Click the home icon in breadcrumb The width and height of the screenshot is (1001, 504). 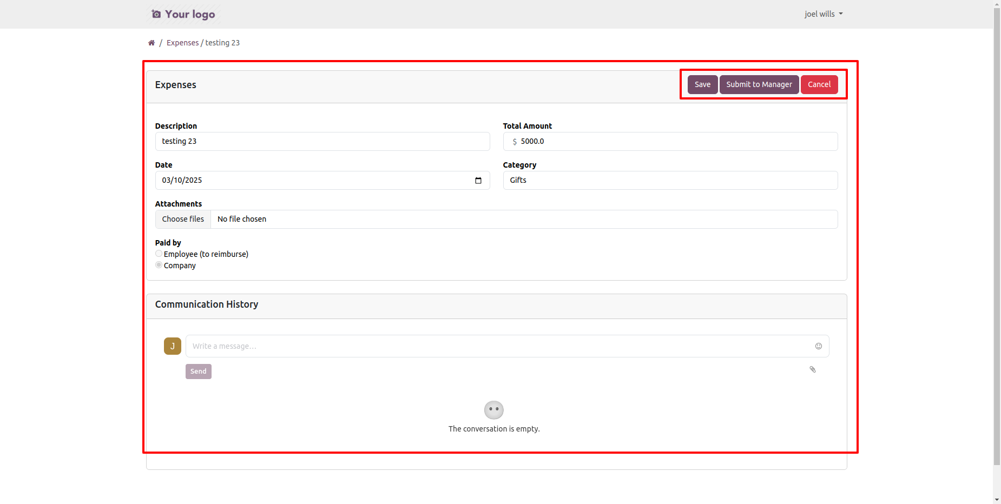(152, 43)
